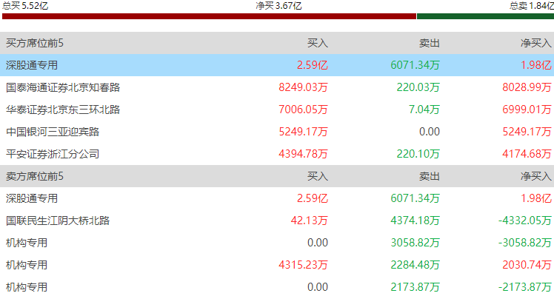Click the 2173.87万 sell amount
The image size is (554, 296).
[415, 287]
